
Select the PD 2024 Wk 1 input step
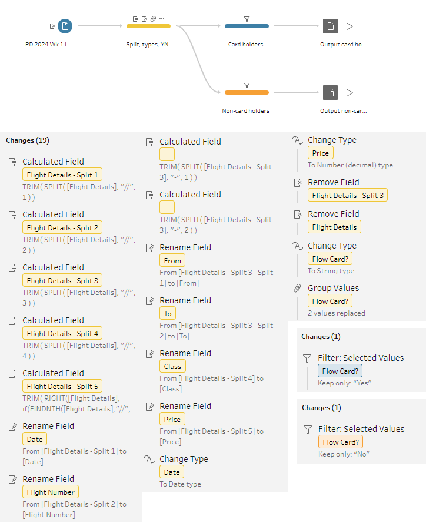(x=65, y=26)
